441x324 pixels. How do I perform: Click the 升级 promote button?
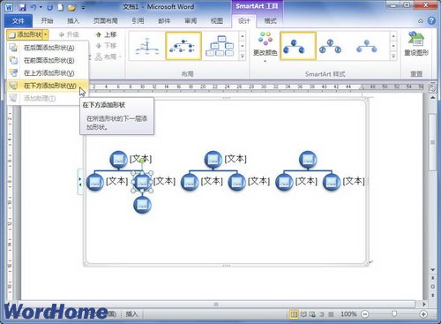[69, 34]
